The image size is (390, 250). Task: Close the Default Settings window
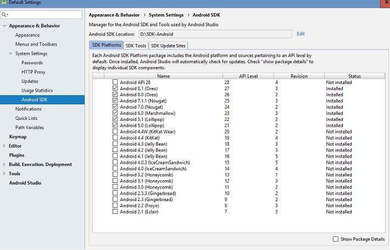point(383,3)
